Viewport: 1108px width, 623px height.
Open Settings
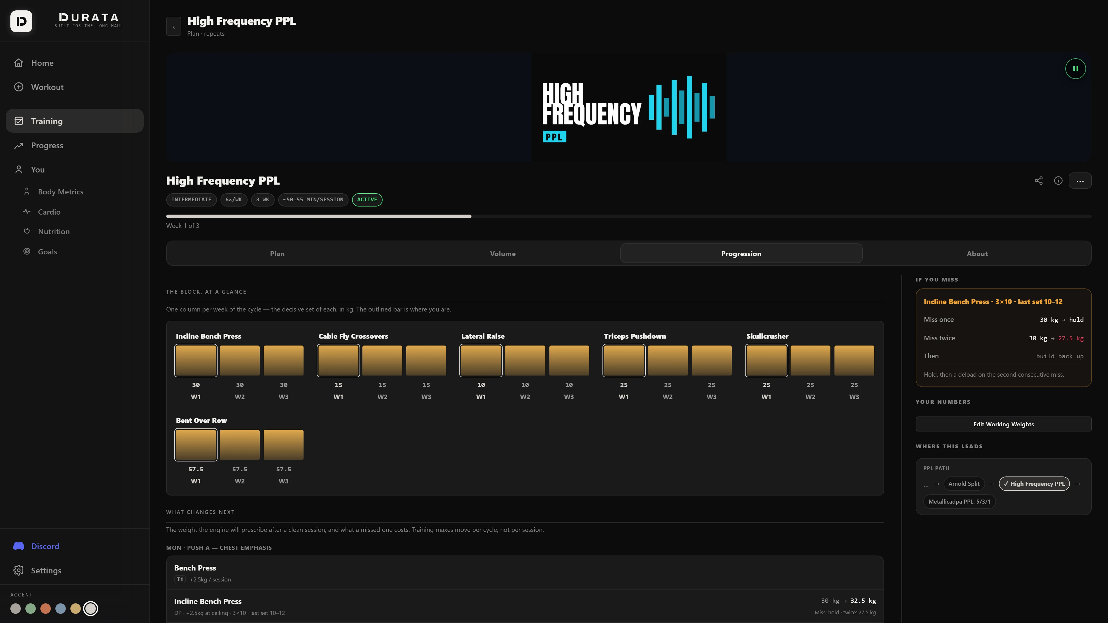pos(74,570)
